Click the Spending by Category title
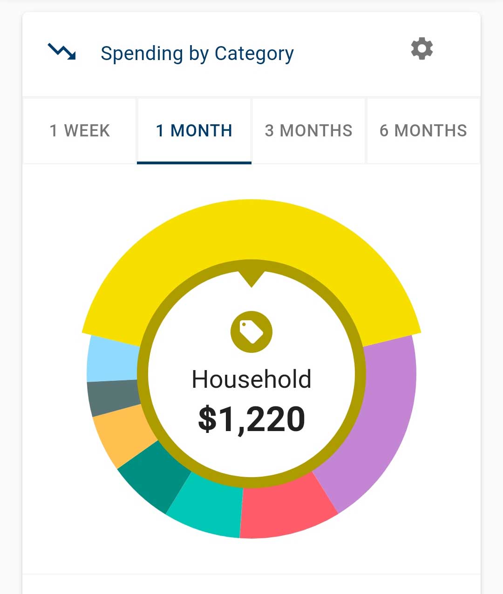The width and height of the screenshot is (503, 594). click(x=197, y=54)
